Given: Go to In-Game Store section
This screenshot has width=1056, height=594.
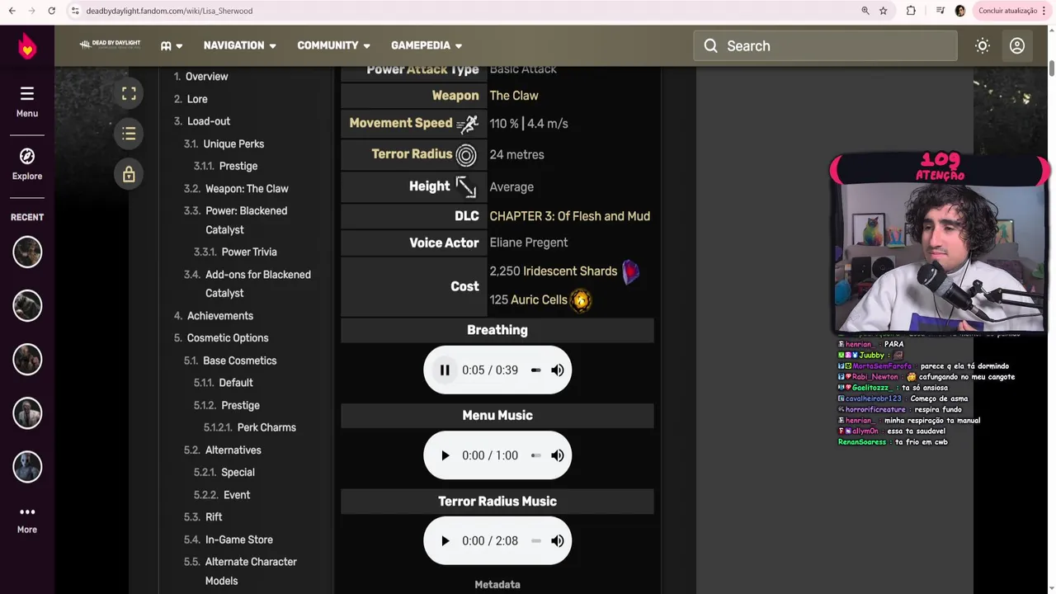Looking at the screenshot, I should click(238, 540).
